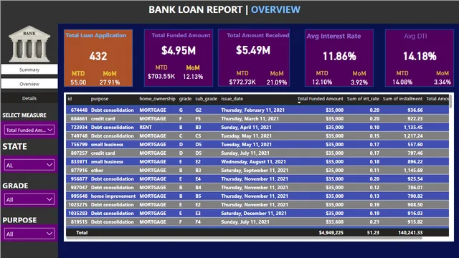The image size is (459, 258).
Task: Select loan row id 1023275
Action: pos(257,204)
